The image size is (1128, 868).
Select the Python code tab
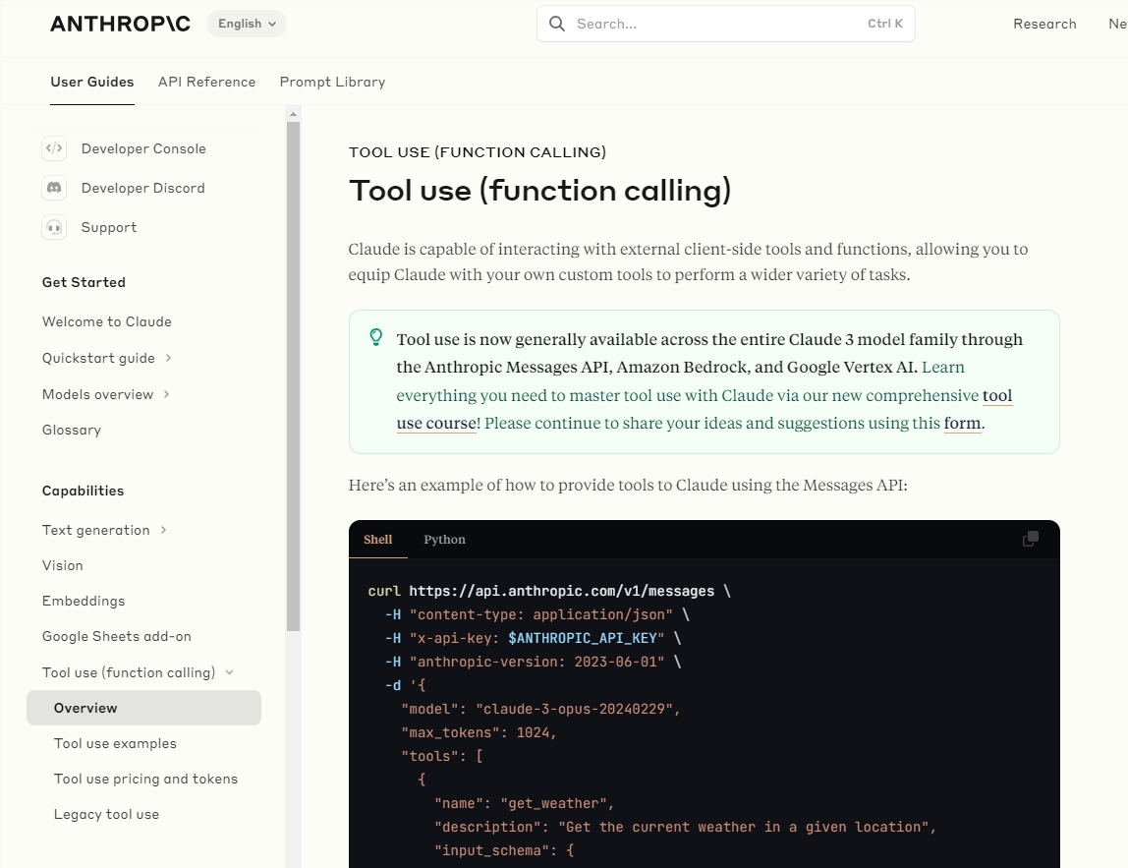(x=444, y=539)
